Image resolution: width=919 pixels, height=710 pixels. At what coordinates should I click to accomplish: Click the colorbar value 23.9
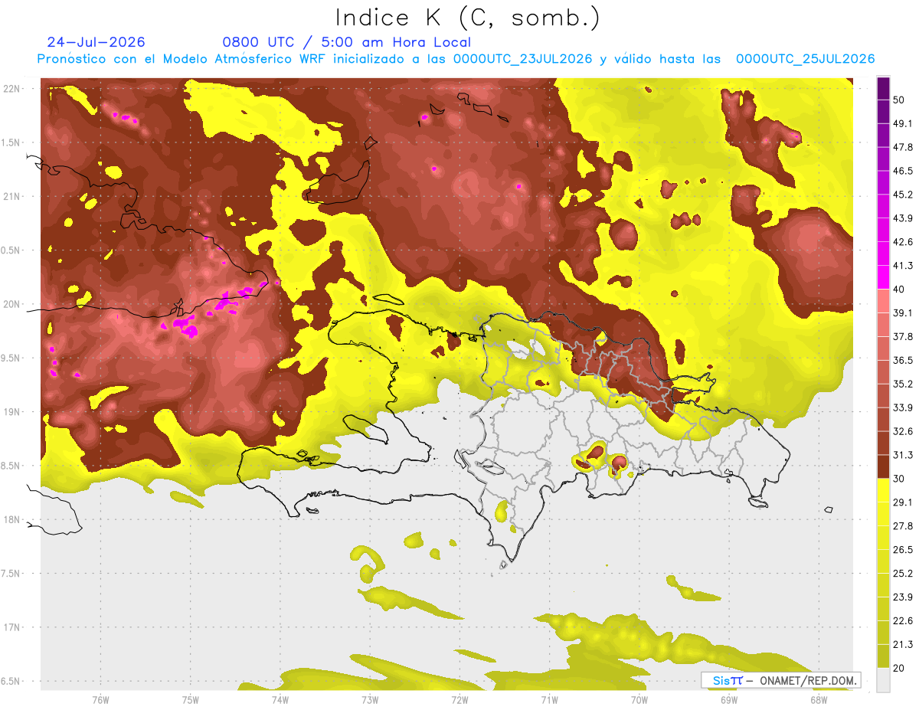pos(903,598)
